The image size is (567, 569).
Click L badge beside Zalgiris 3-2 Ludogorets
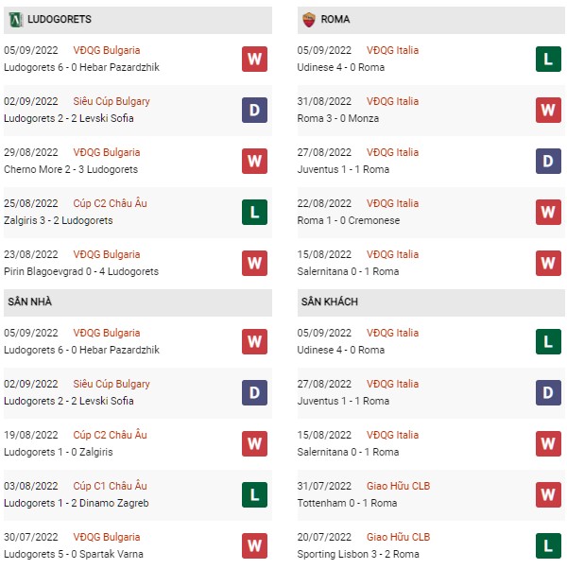254,212
